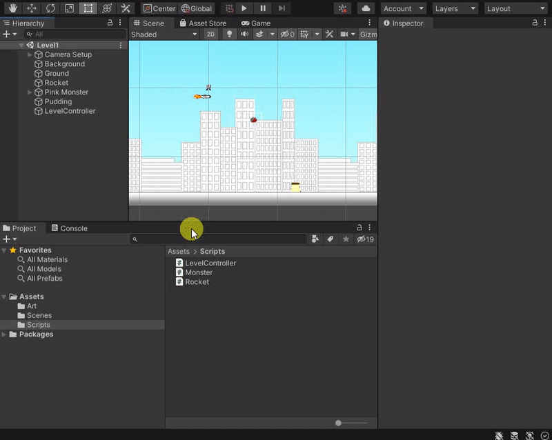Switch to the Console tab
The height and width of the screenshot is (440, 552).
pyautogui.click(x=69, y=228)
